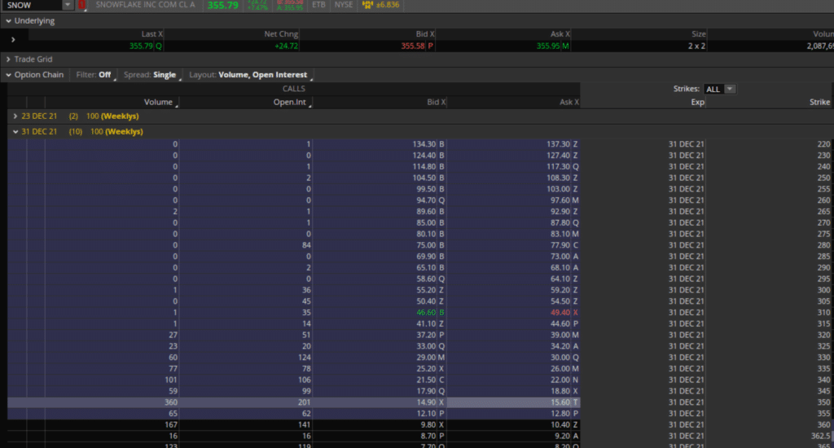Collapse the Option Chain section
Image resolution: width=834 pixels, height=448 pixels.
pos(8,75)
